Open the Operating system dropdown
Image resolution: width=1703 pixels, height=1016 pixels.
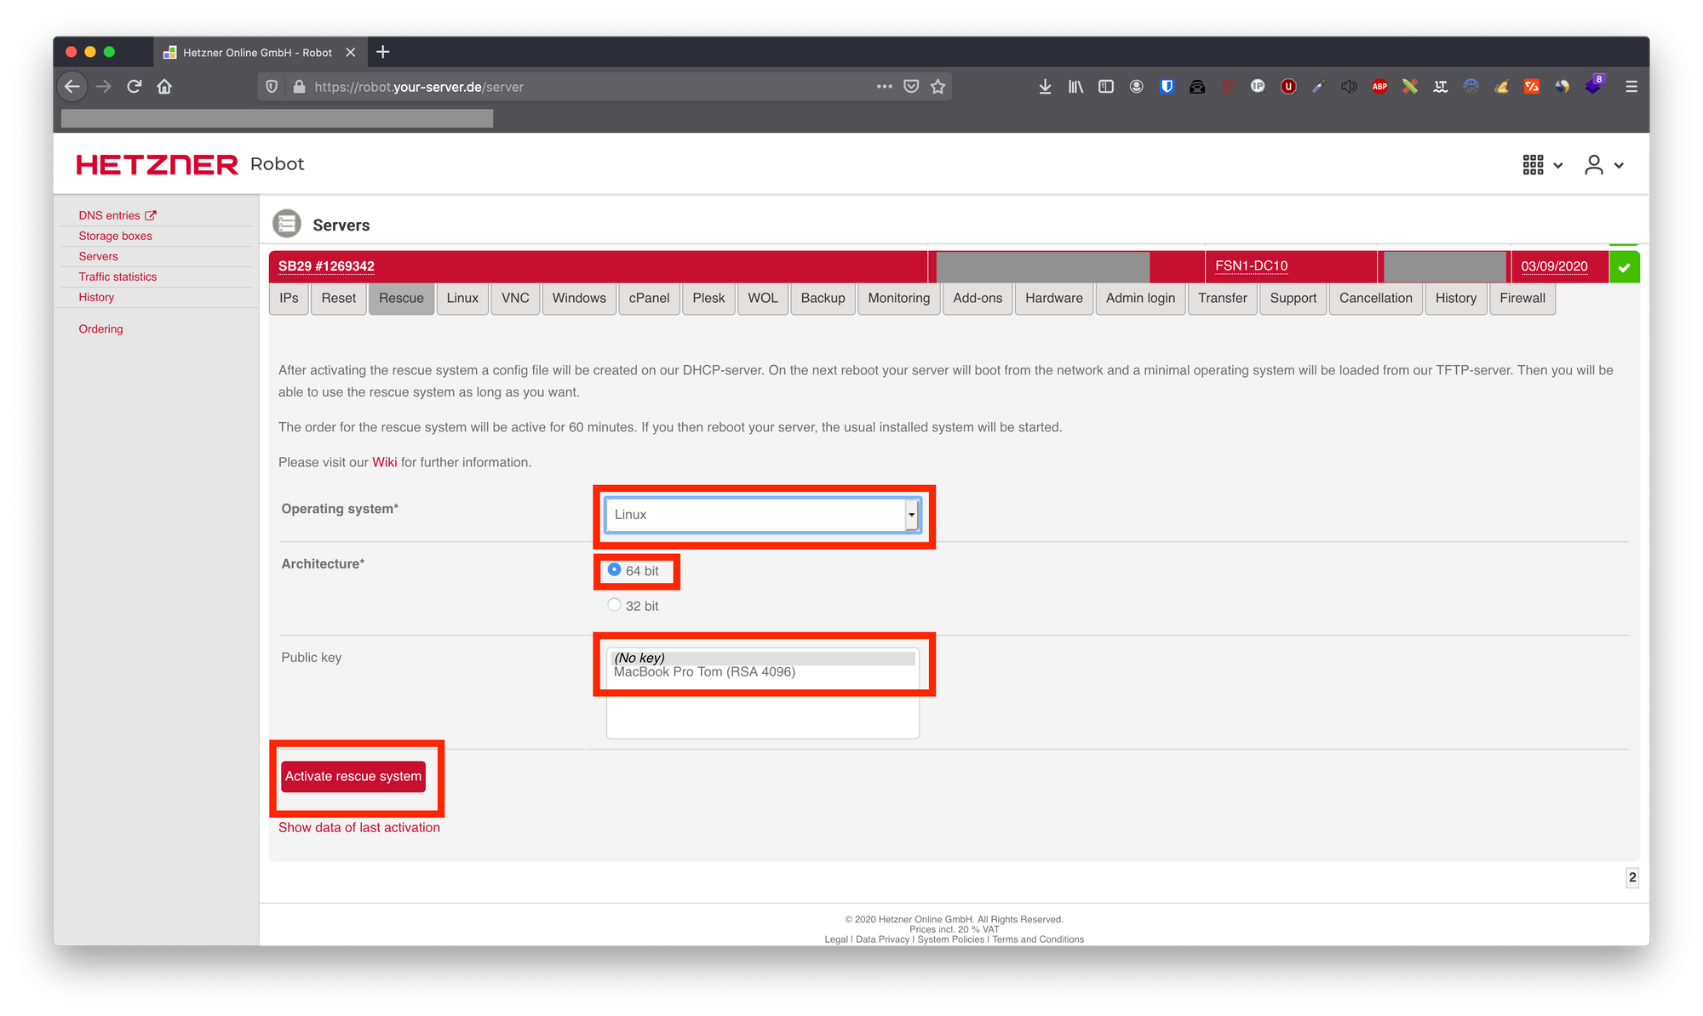(762, 515)
